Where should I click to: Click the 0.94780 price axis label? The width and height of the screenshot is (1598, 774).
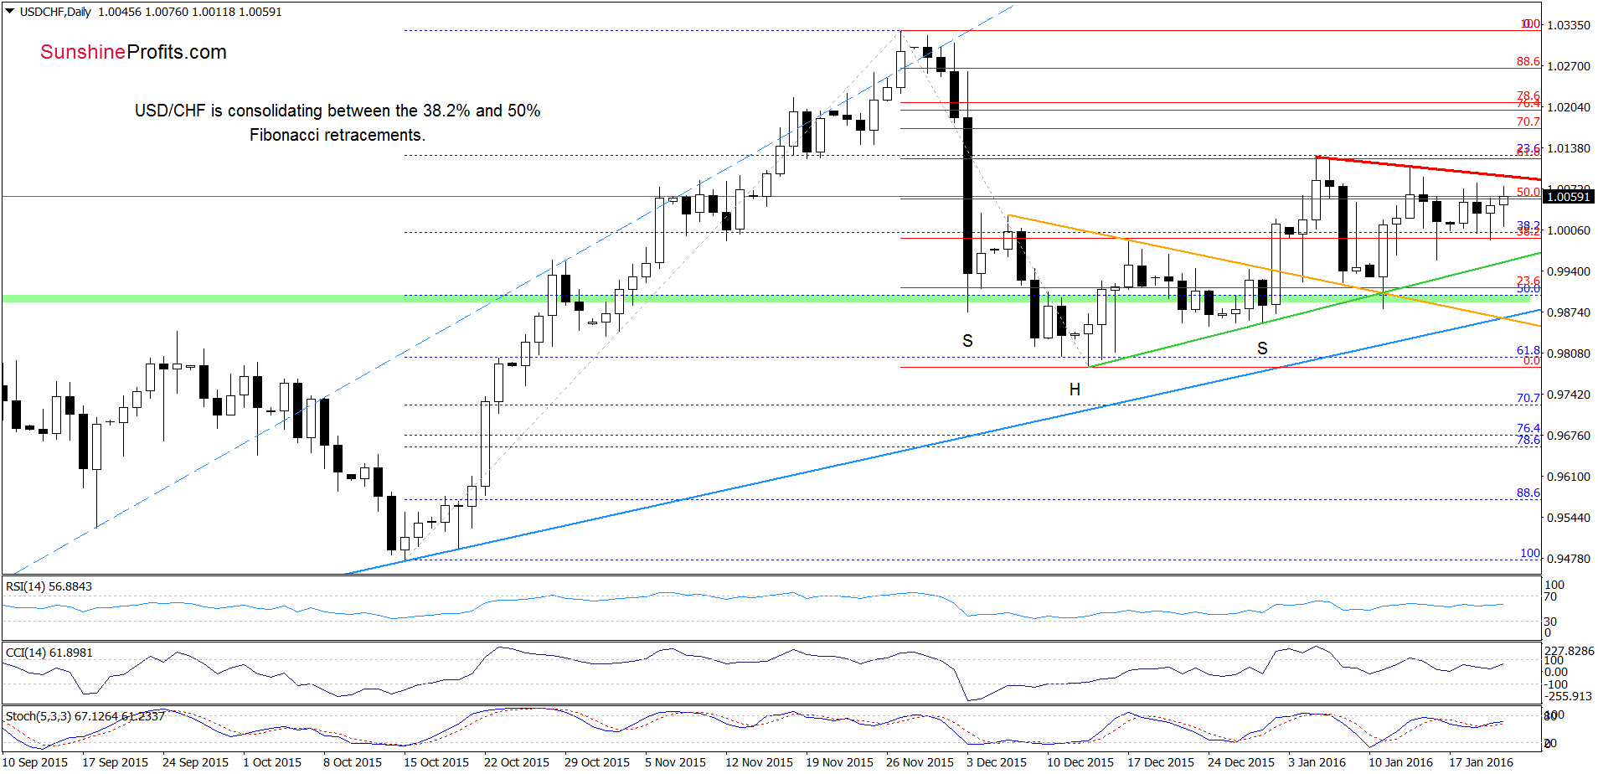(1569, 559)
